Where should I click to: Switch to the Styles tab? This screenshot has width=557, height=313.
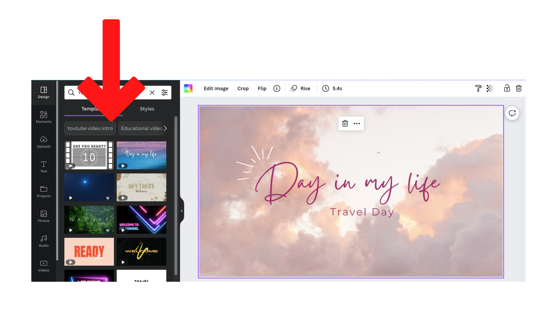coord(147,109)
